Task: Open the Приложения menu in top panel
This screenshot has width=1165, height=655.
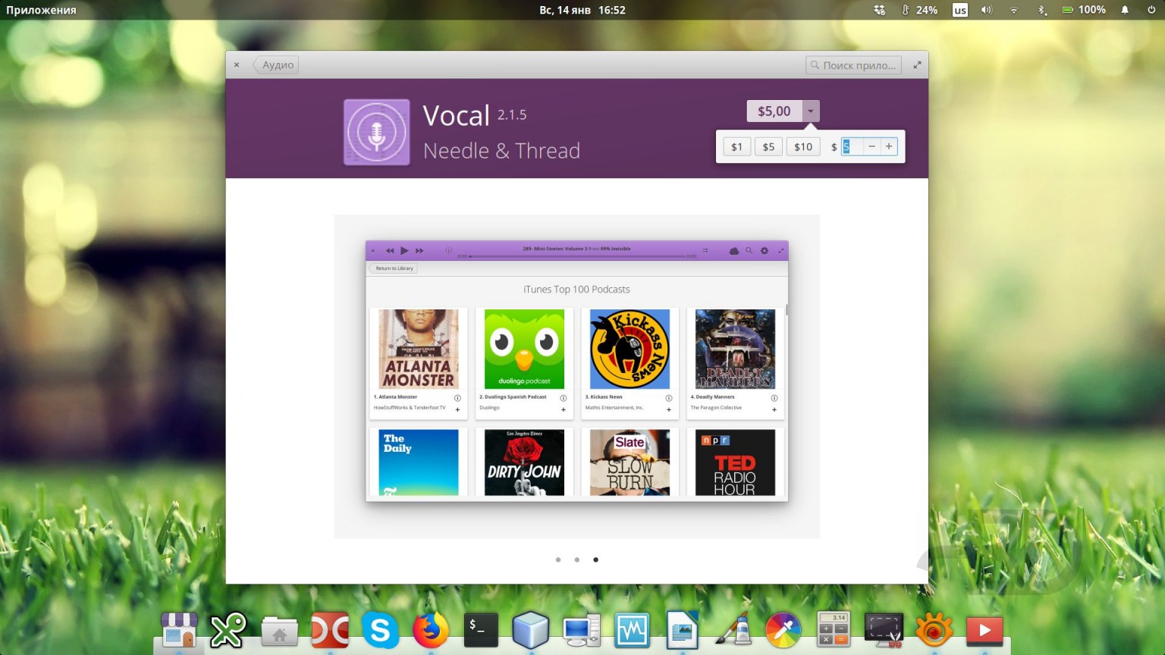Action: 41,10
